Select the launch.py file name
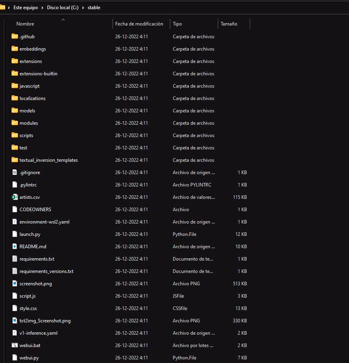349x363 pixels. tap(30, 234)
